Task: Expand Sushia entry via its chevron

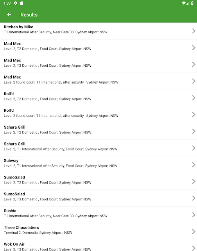Action: pyautogui.click(x=193, y=215)
